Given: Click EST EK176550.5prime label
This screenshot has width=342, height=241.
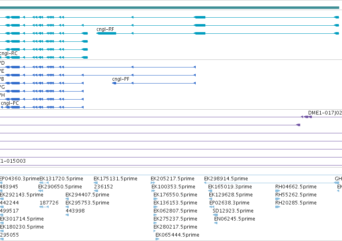Looking at the screenshot, I should [x=175, y=195].
